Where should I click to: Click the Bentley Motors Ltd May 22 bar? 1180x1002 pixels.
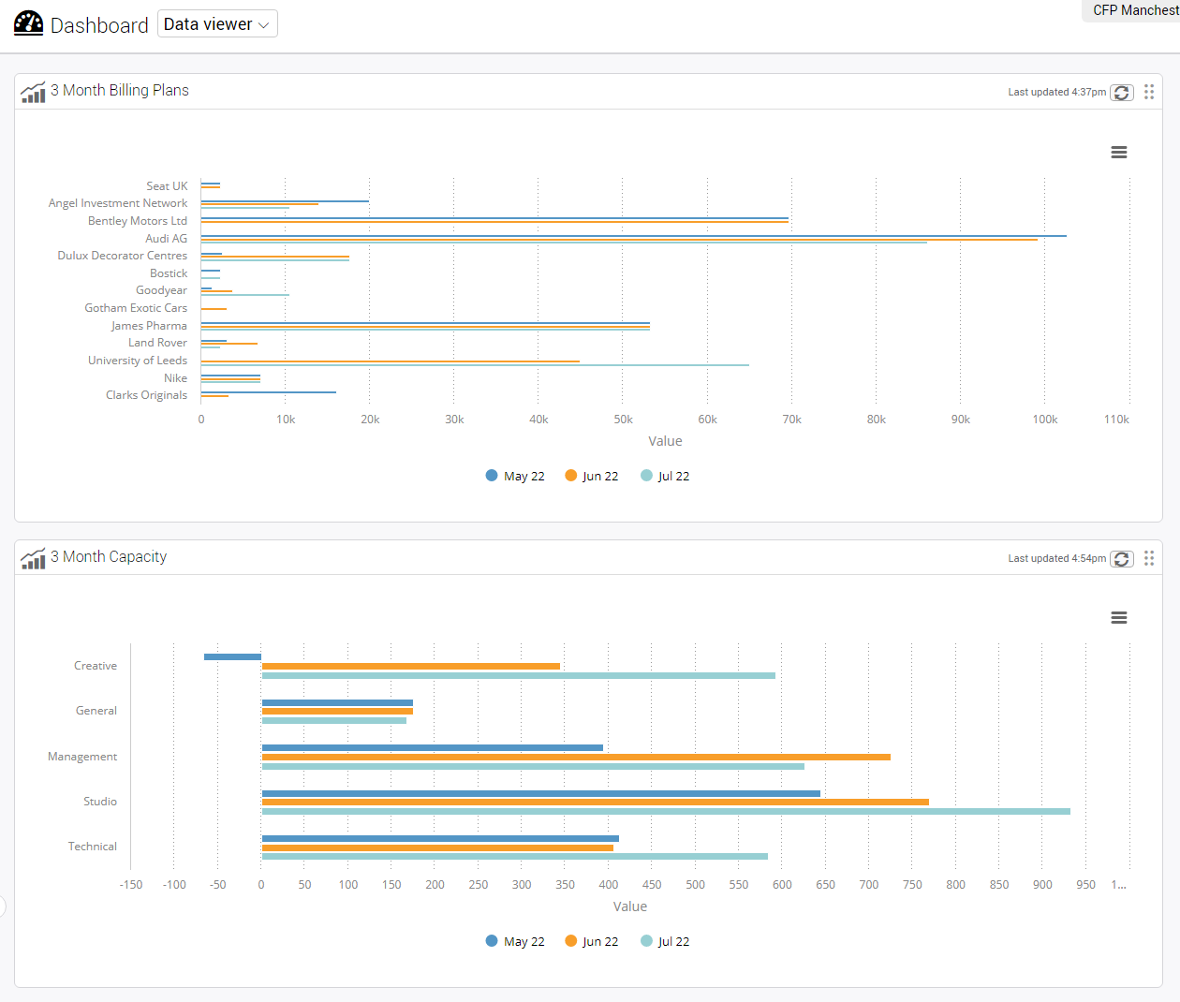tap(494, 218)
